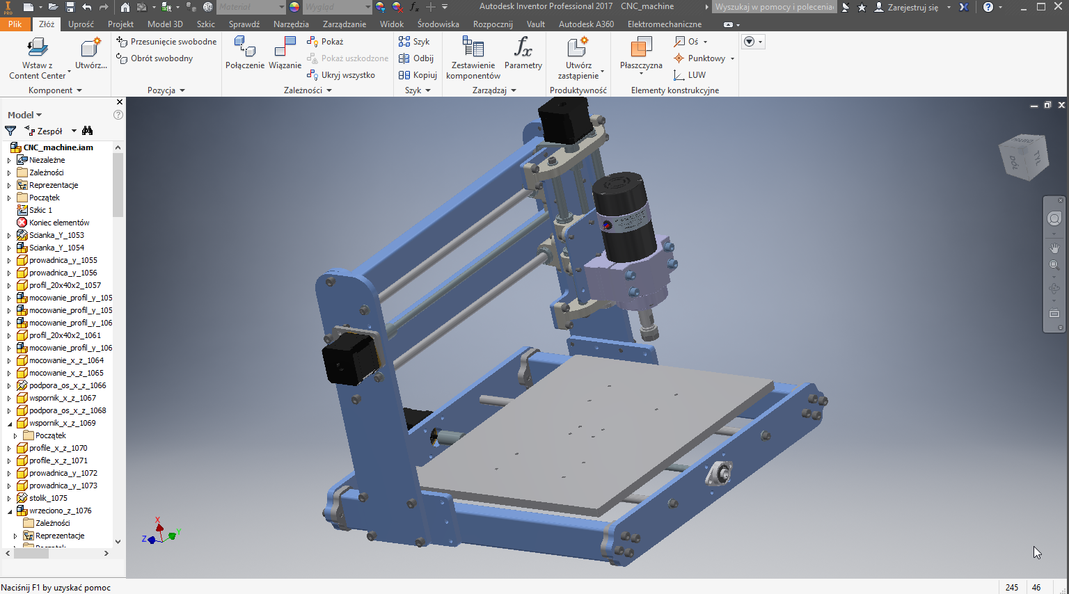Toggle Pokaż relationships display
The height and width of the screenshot is (594, 1069).
coord(326,42)
